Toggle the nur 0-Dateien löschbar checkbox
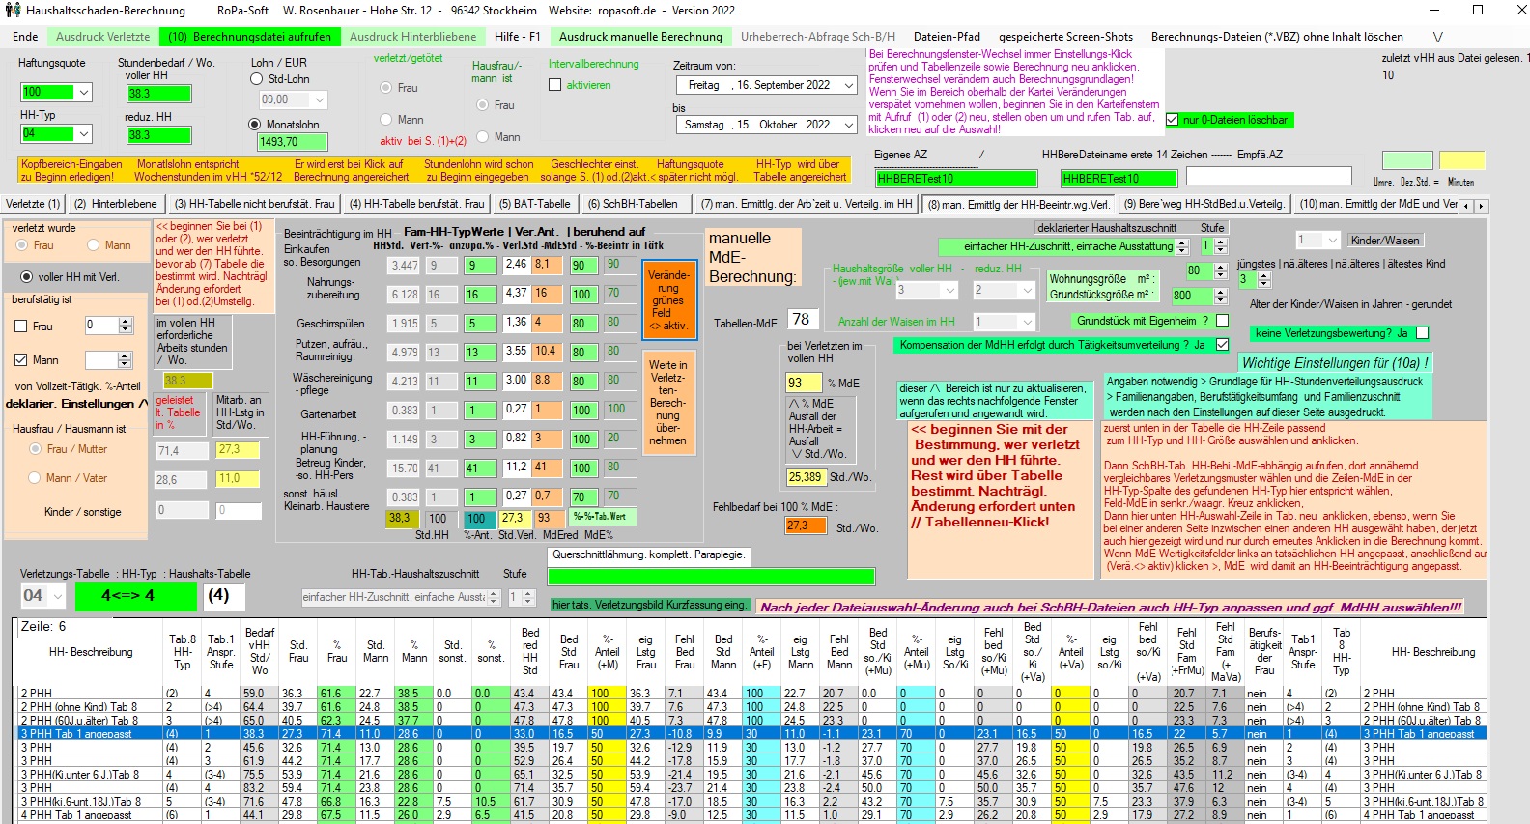The image size is (1530, 824). pyautogui.click(x=1173, y=120)
